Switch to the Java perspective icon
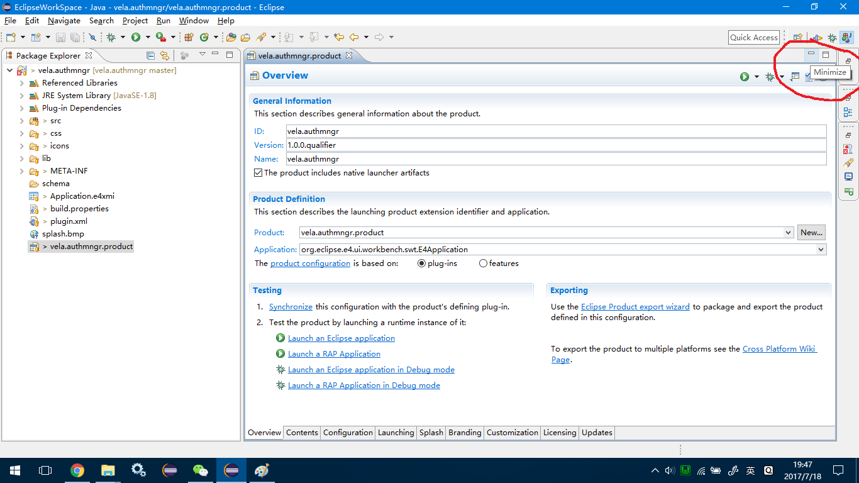 846,38
